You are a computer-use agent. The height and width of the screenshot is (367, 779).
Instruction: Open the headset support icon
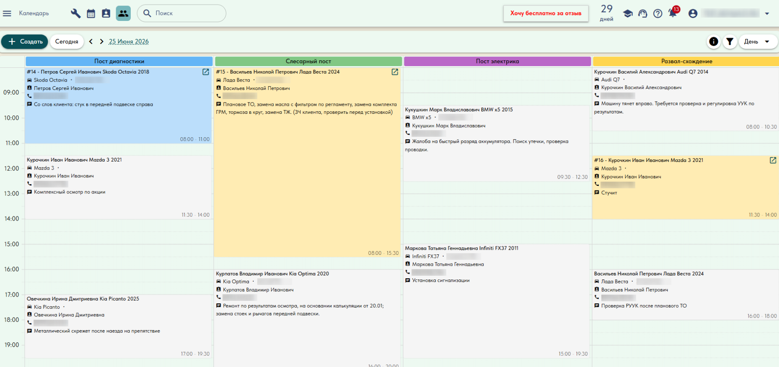pyautogui.click(x=643, y=13)
